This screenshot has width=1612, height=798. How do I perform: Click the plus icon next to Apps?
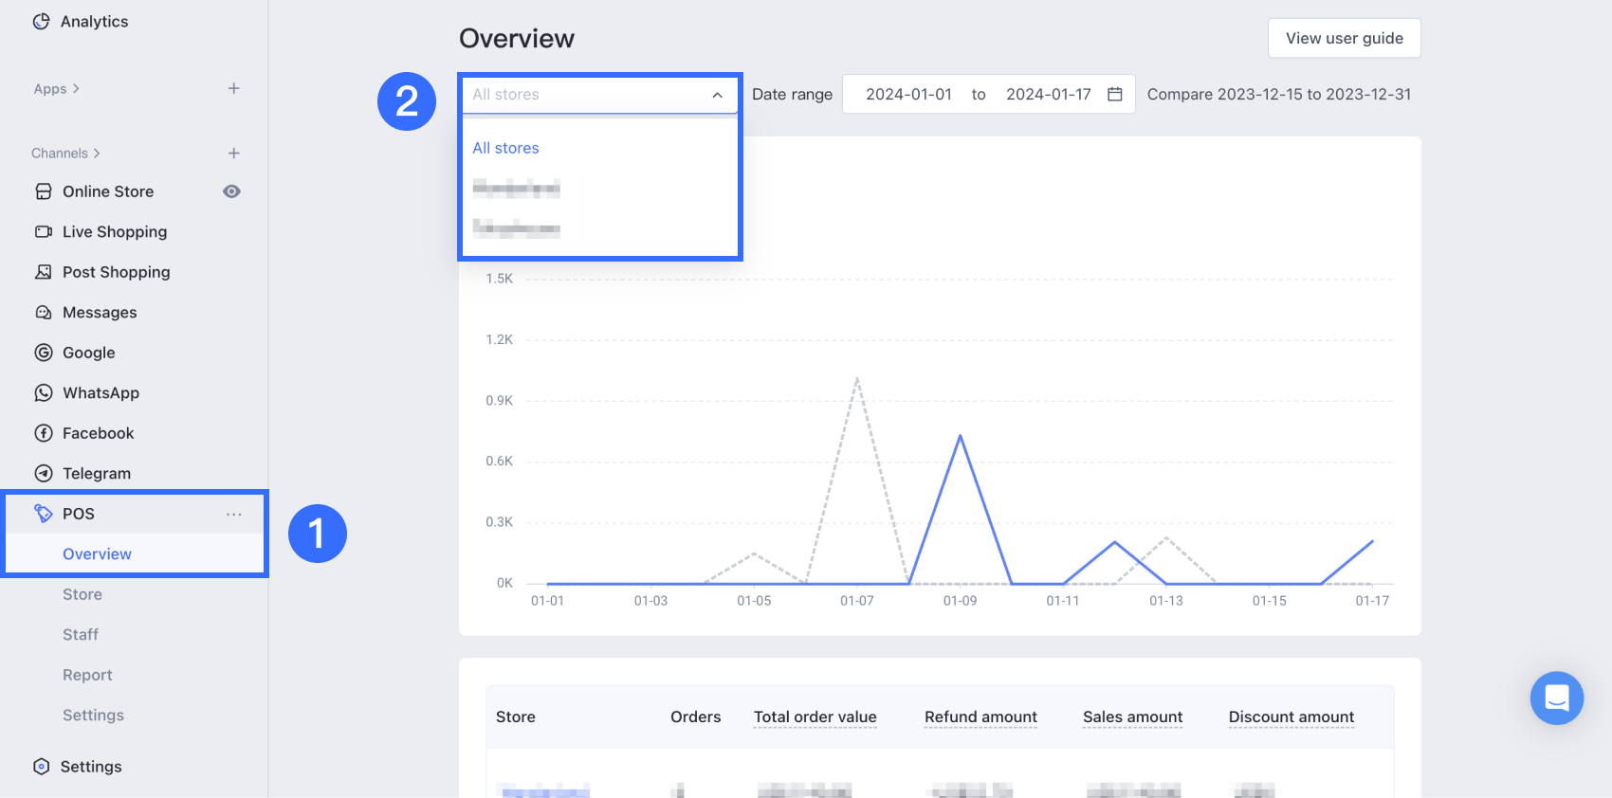[x=233, y=89]
